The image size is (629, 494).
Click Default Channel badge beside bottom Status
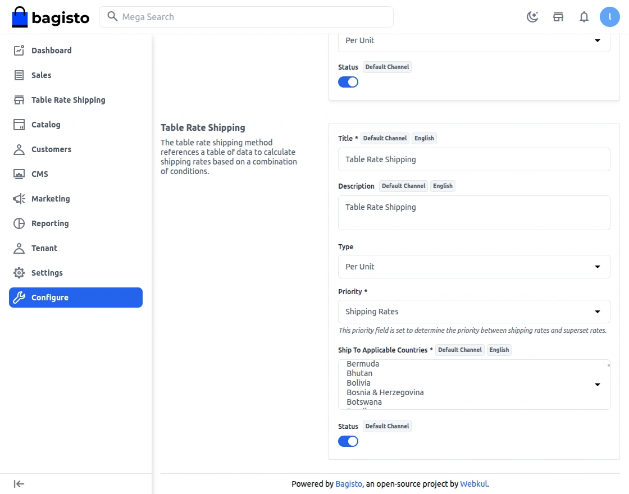pos(387,426)
